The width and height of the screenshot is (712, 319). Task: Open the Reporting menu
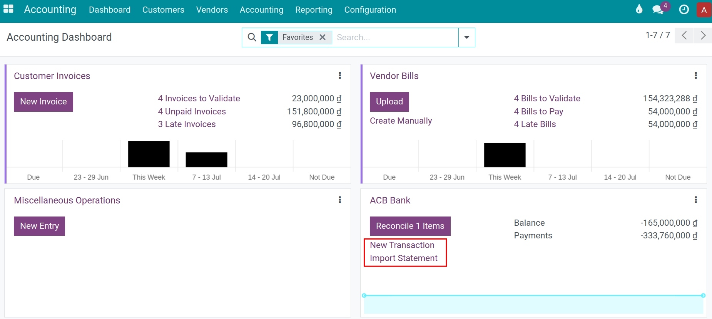point(314,10)
